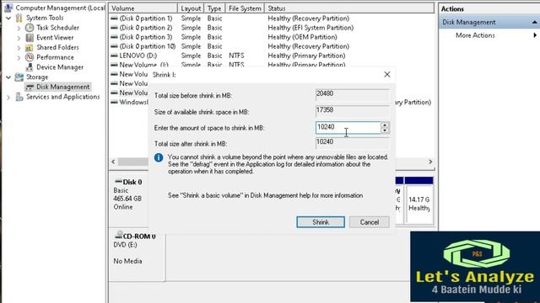Click the Shared Folders icon
The height and width of the screenshot is (303, 540).
coord(30,47)
